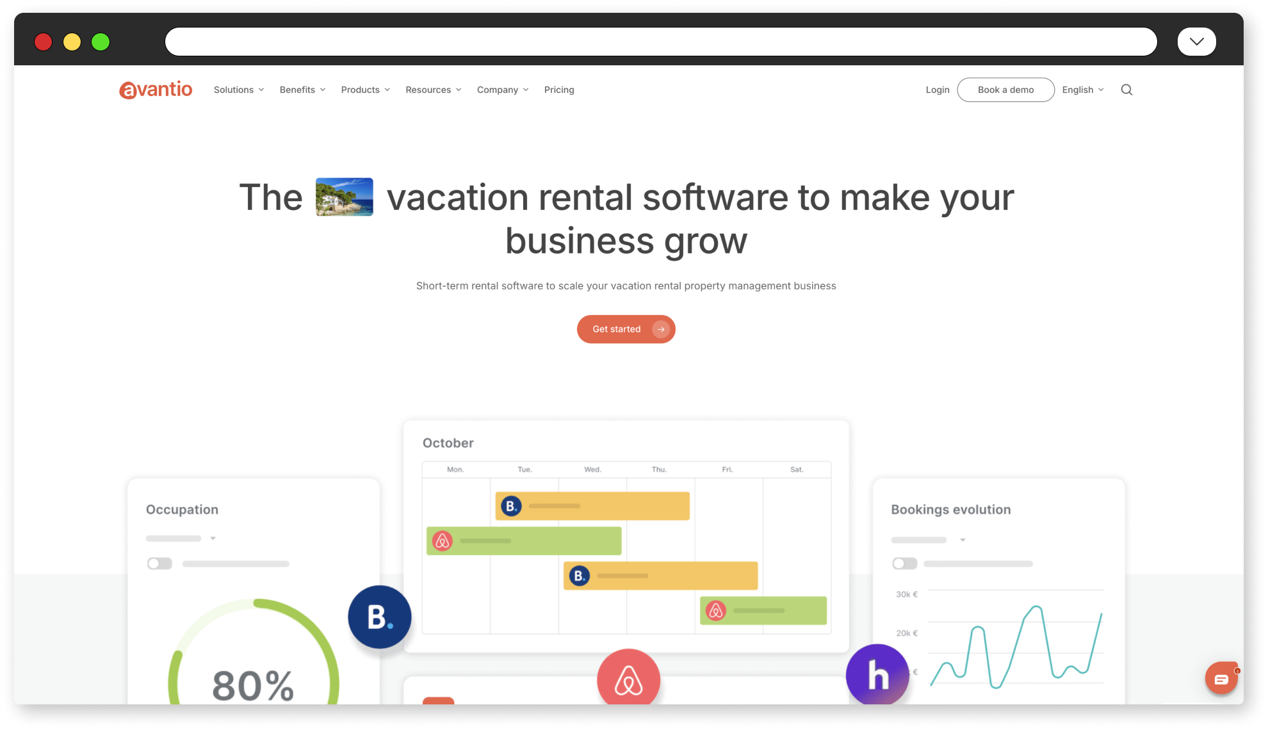
Task: Open the English language dropdown
Action: click(x=1082, y=90)
